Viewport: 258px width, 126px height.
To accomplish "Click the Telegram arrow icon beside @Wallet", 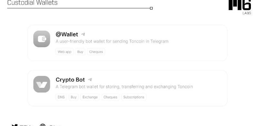I will (x=83, y=34).
